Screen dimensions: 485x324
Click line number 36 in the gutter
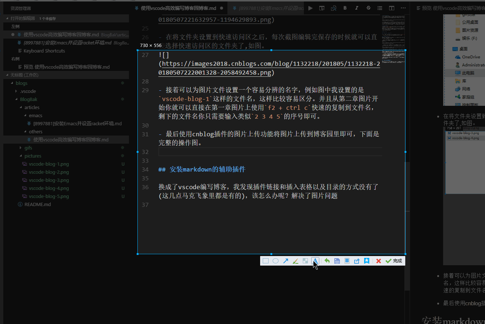pyautogui.click(x=145, y=187)
